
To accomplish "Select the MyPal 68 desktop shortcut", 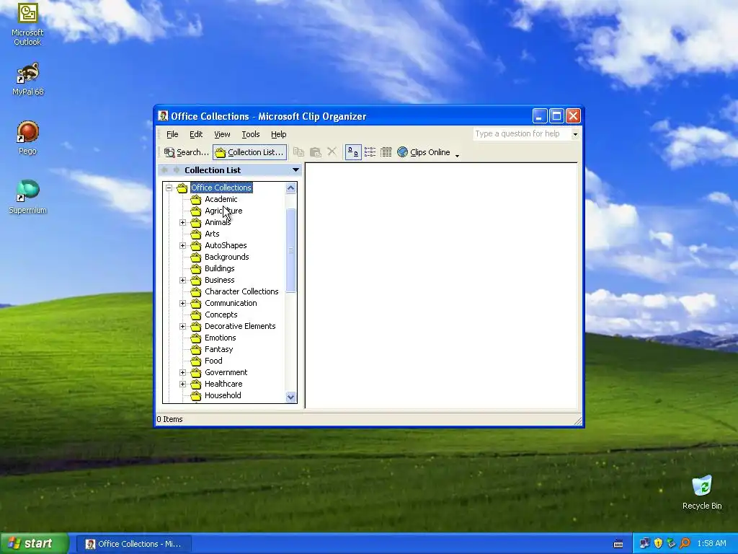I will tap(27, 79).
